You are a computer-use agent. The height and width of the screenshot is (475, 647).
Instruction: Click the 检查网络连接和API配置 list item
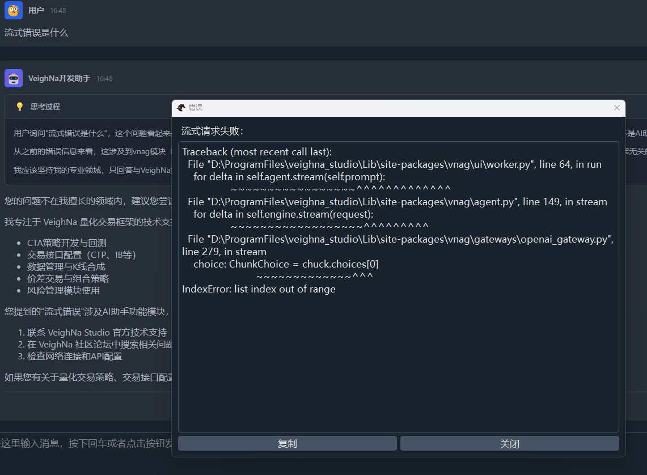(74, 357)
